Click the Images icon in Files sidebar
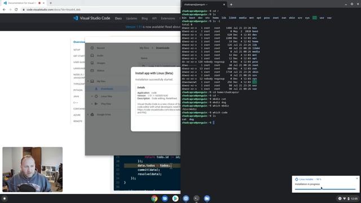Screen dimensions: 361x203 click(92, 63)
